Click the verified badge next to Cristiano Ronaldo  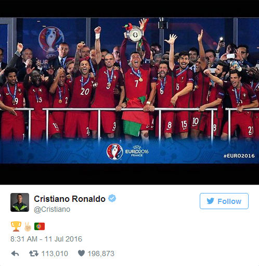(x=112, y=198)
